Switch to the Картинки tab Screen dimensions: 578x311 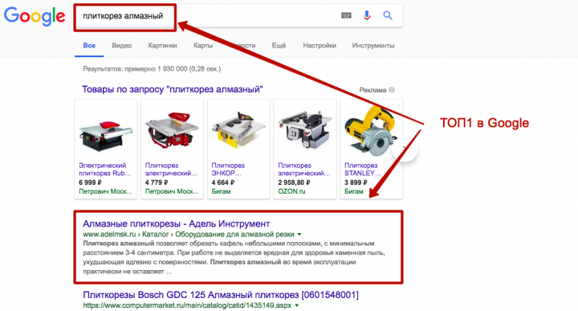click(x=162, y=45)
